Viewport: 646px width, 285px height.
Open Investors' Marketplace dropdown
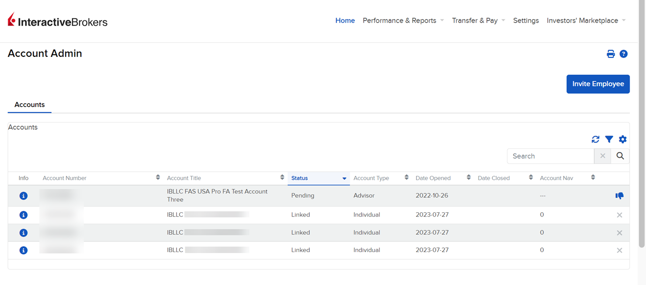click(586, 21)
